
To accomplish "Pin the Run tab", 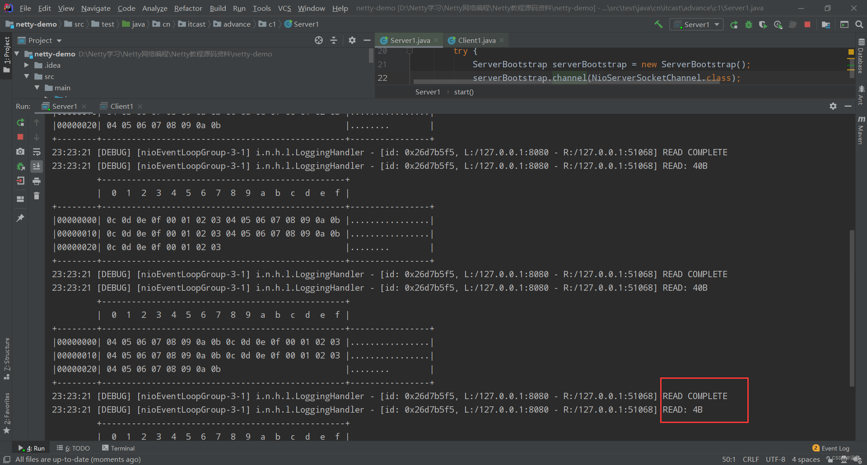I will coord(20,218).
